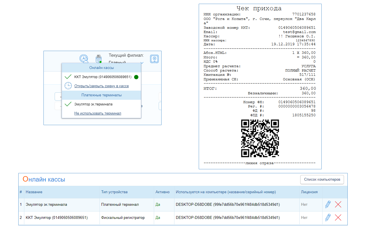Click the Текущий филиал label

[x=126, y=55]
